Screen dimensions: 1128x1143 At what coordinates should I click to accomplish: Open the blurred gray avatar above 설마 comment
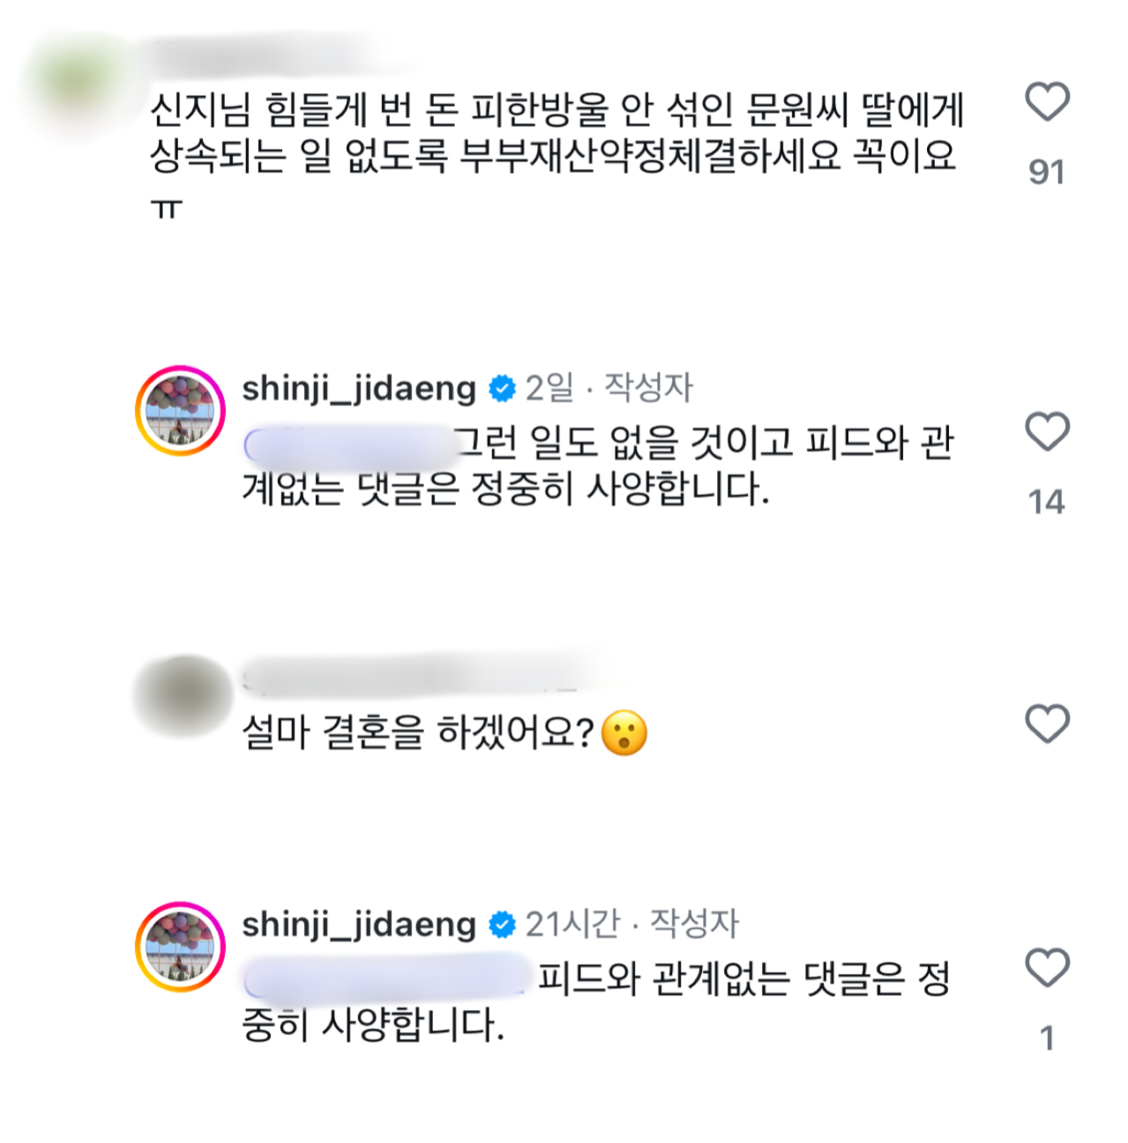point(183,696)
